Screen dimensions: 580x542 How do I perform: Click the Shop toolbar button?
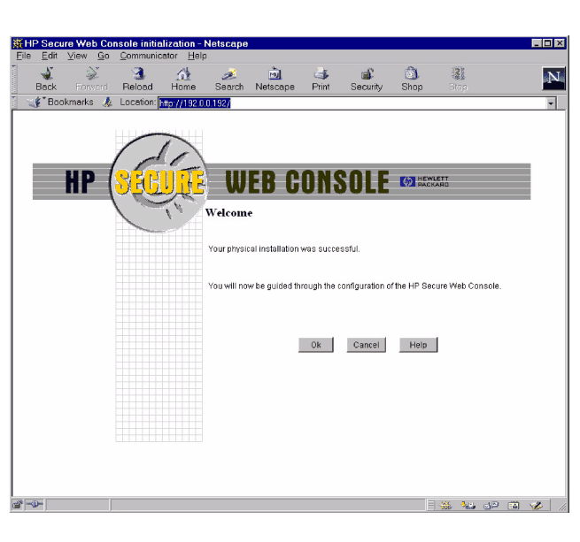pyautogui.click(x=412, y=79)
